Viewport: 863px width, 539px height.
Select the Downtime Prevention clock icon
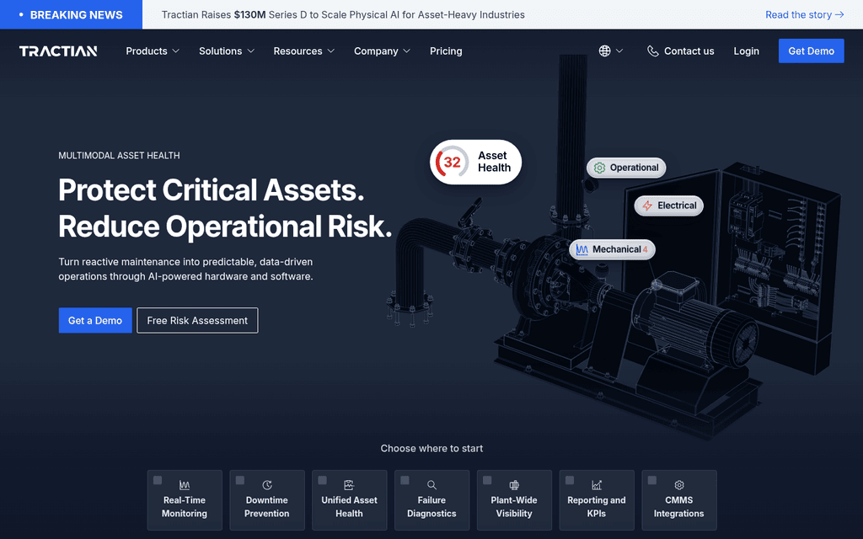pos(267,485)
